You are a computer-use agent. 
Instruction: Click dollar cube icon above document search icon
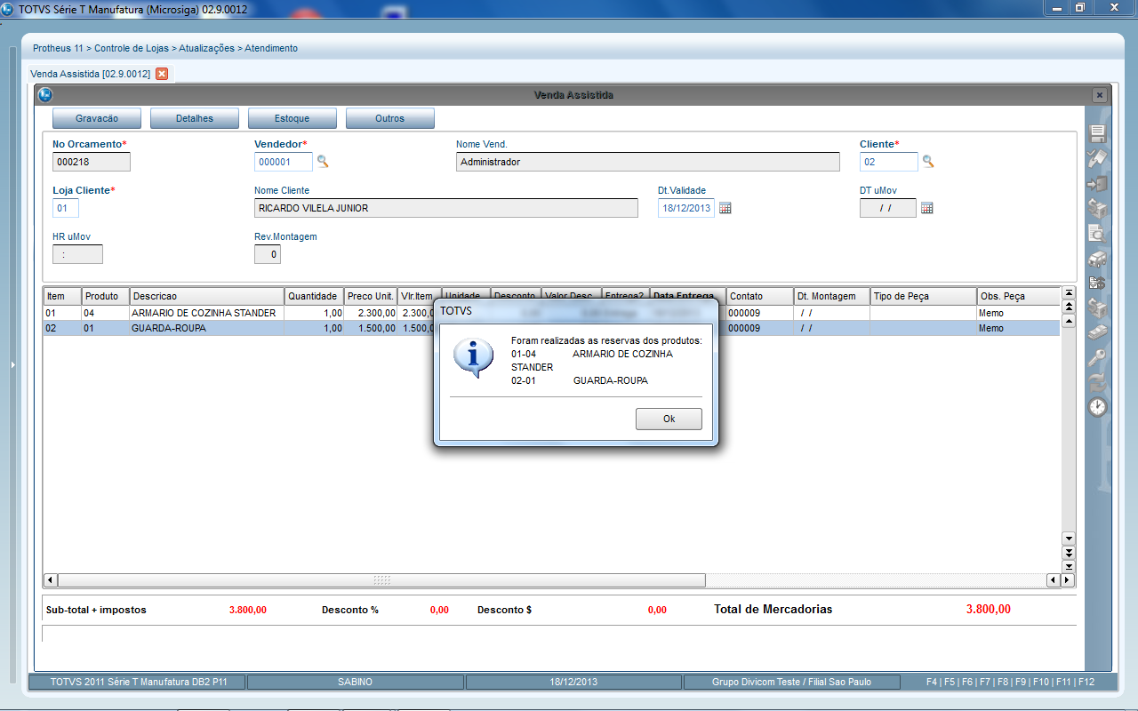[1098, 209]
